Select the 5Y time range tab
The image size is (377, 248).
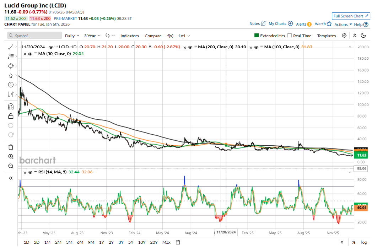tap(131, 242)
